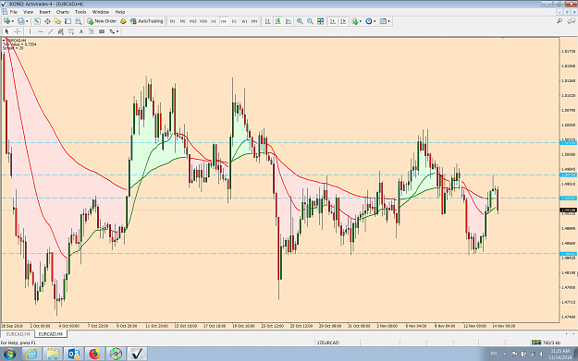Viewport: 578px width, 361px height.
Task: Toggle the Auto Scroll chart icon
Action: (x=333, y=21)
